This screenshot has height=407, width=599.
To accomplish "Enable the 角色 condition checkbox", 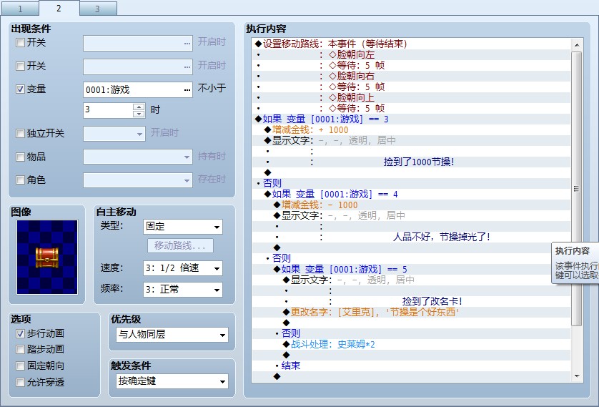I will pos(20,180).
